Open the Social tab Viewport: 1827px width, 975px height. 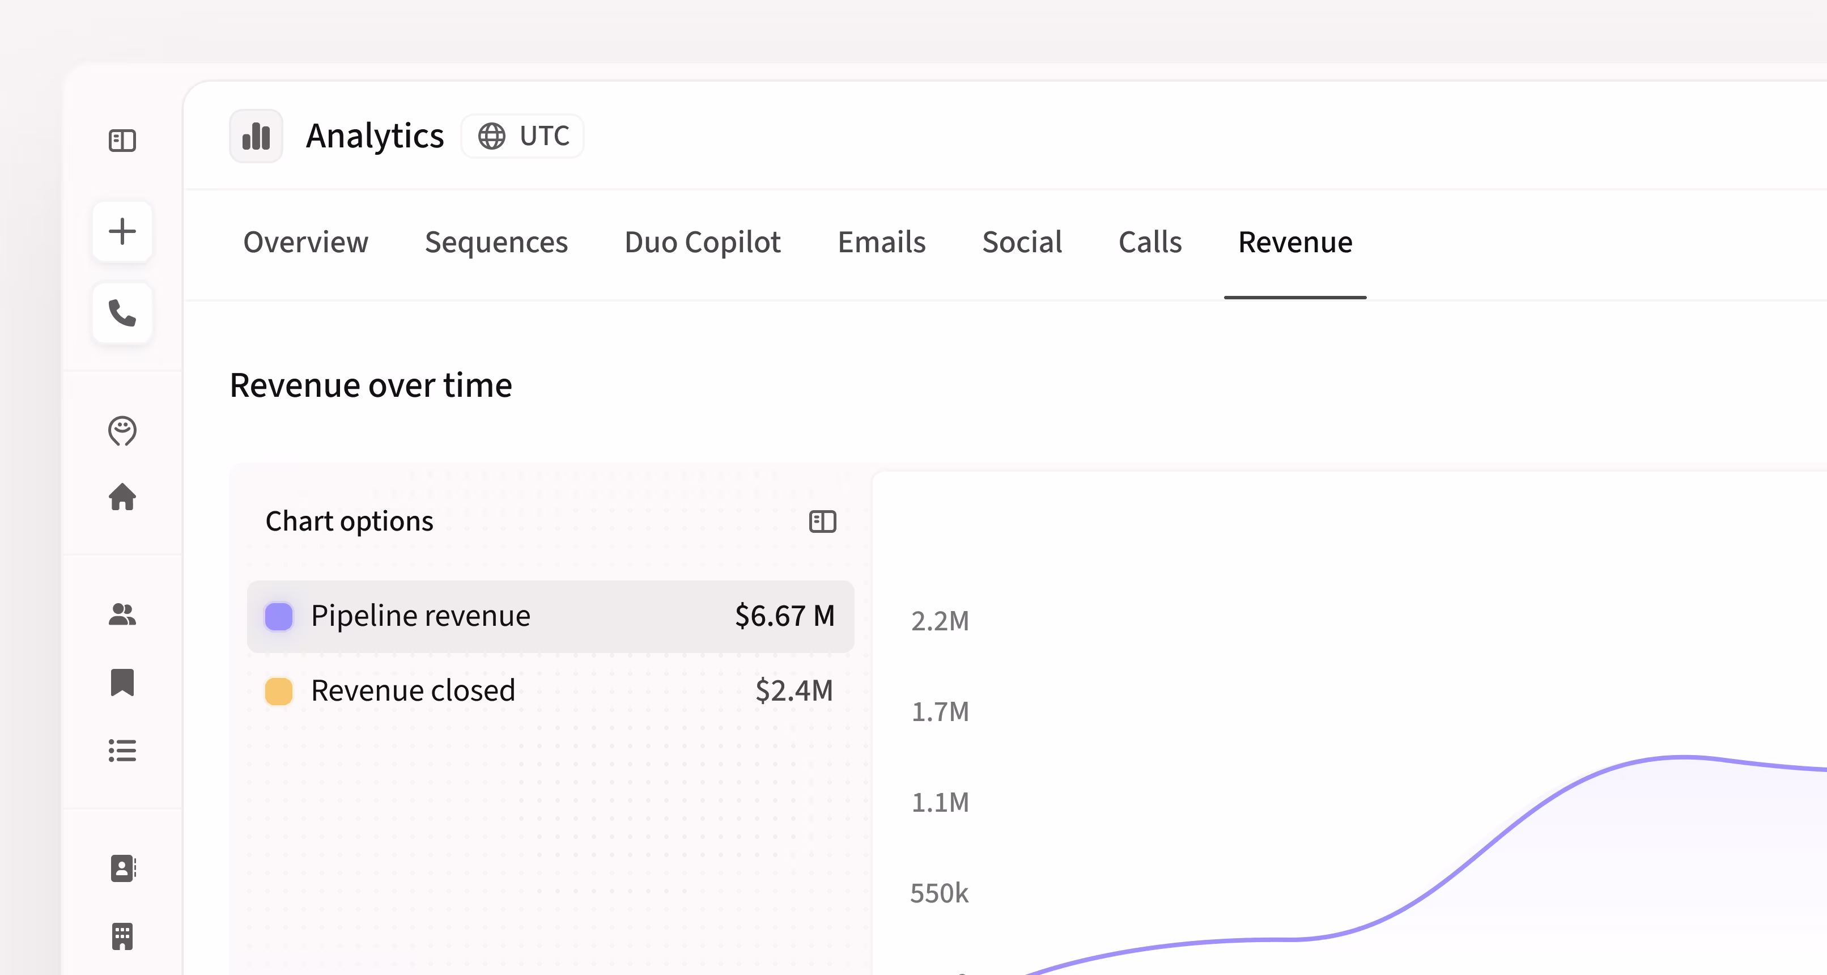coord(1022,242)
